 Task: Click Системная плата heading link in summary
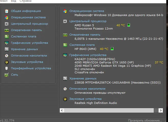click(x=82, y=45)
